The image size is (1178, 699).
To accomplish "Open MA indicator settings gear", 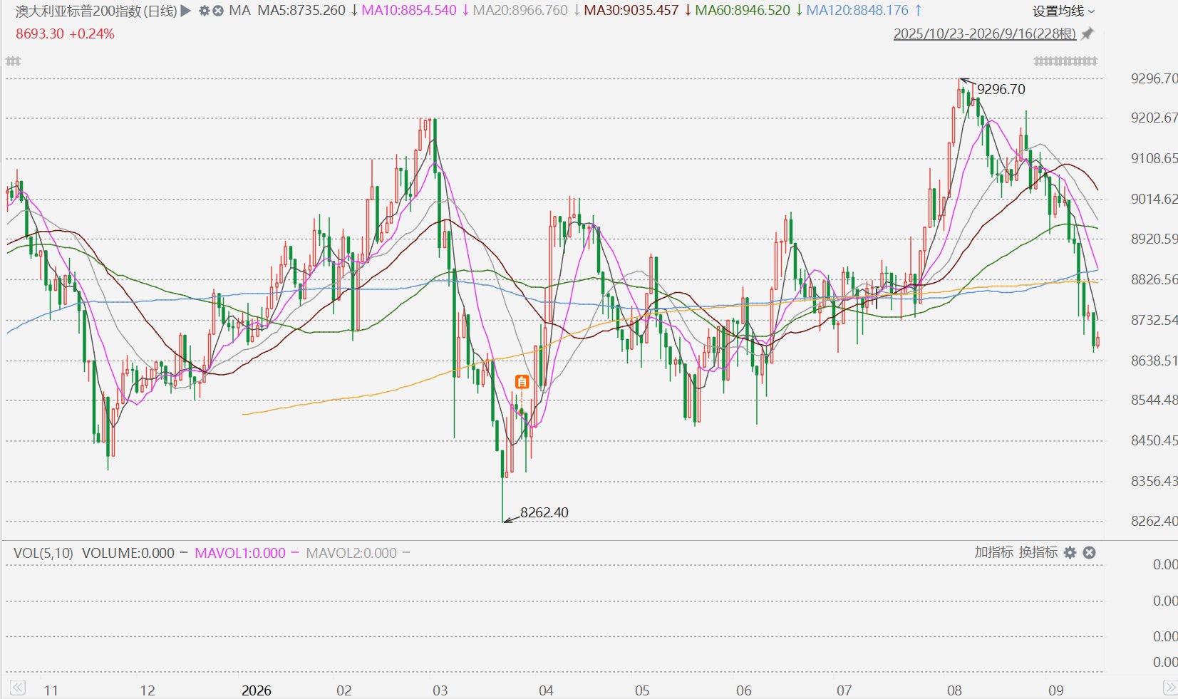I will [205, 11].
